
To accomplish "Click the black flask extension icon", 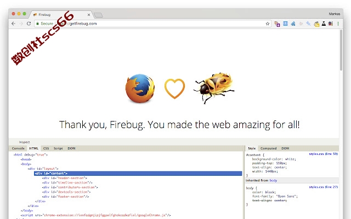I will tap(324, 24).
